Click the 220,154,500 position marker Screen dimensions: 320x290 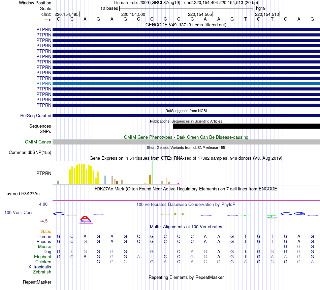[133, 14]
